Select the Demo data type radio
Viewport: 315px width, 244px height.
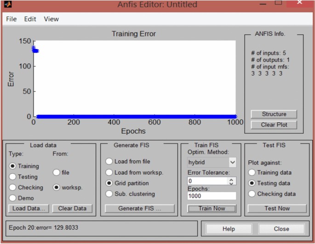(x=12, y=198)
